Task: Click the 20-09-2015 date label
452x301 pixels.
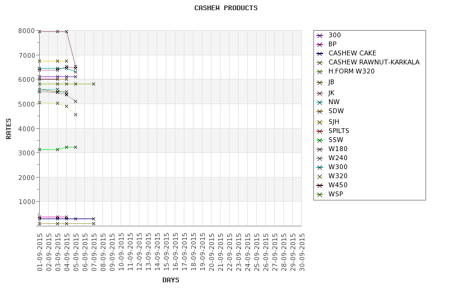Action: (212, 252)
